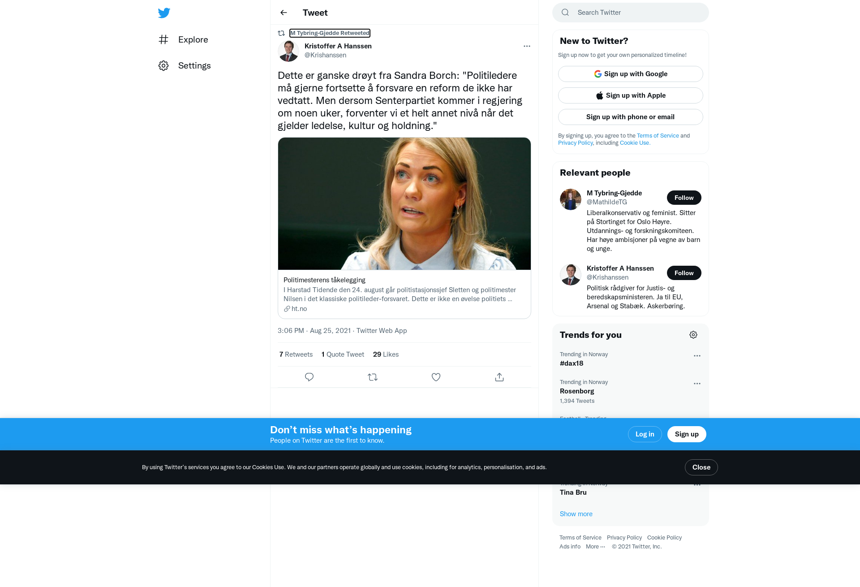Open Trends settings gear icon

[693, 335]
